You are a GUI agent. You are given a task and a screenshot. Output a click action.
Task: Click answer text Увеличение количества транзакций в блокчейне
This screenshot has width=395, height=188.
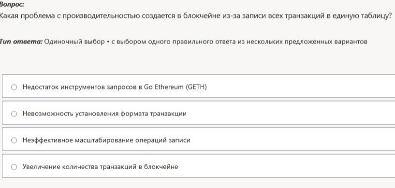tap(100, 167)
